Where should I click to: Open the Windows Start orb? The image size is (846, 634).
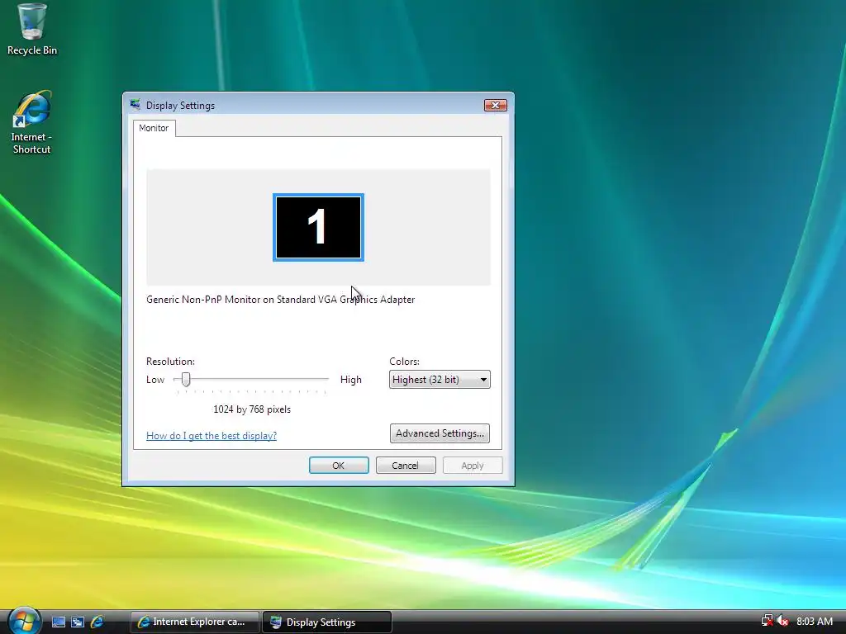tap(24, 621)
